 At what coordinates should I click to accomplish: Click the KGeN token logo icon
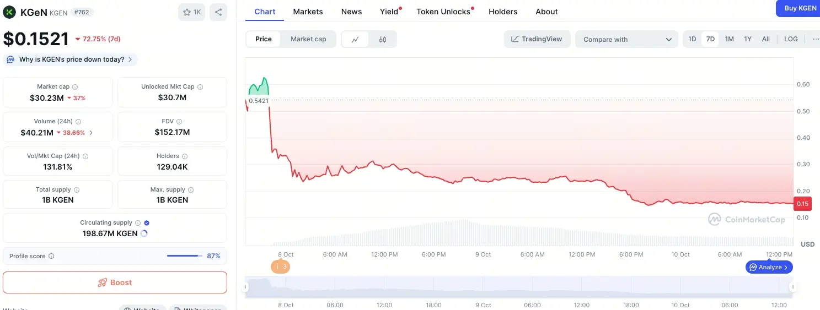[x=9, y=12]
